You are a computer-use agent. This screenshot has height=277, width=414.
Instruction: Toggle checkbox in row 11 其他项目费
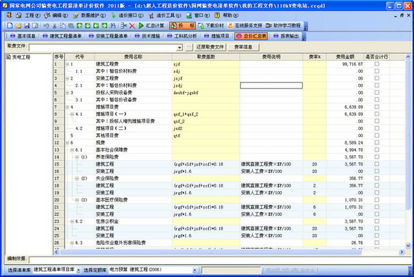click(377, 135)
